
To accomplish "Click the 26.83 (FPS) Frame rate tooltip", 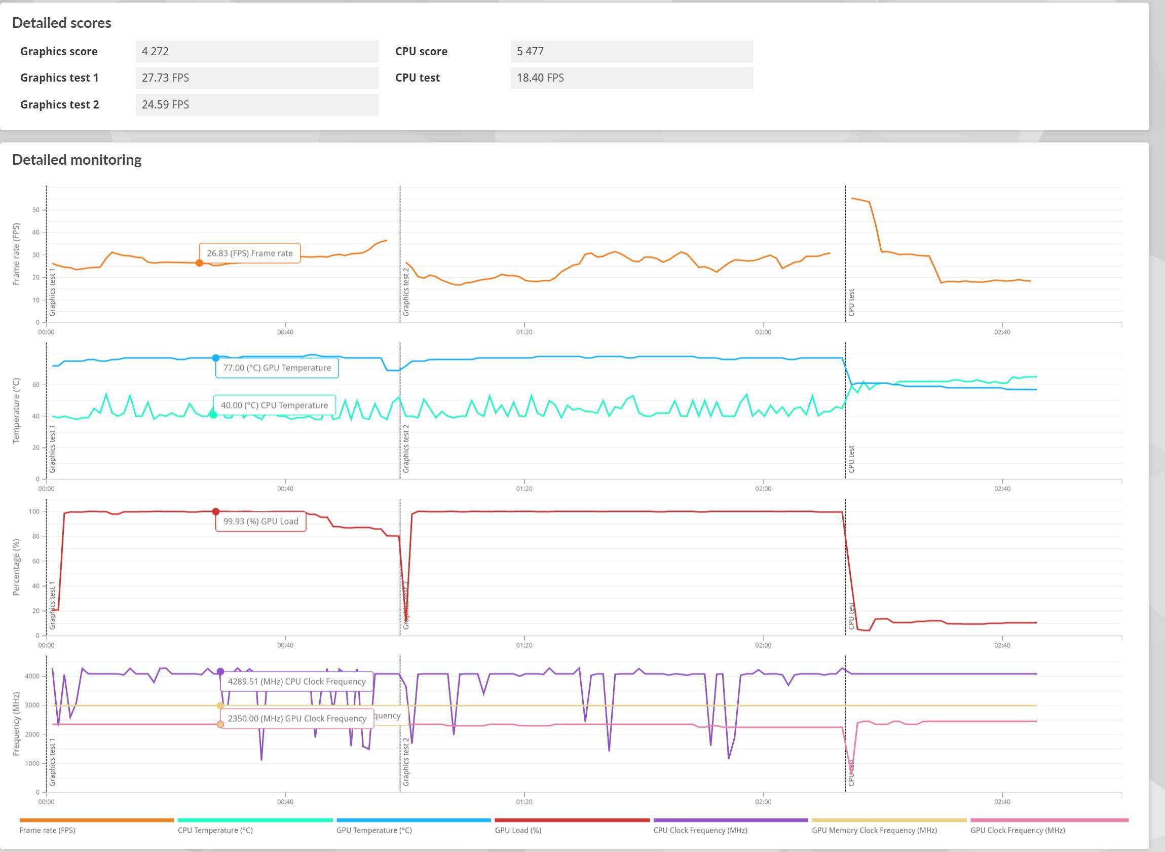I will coord(249,253).
